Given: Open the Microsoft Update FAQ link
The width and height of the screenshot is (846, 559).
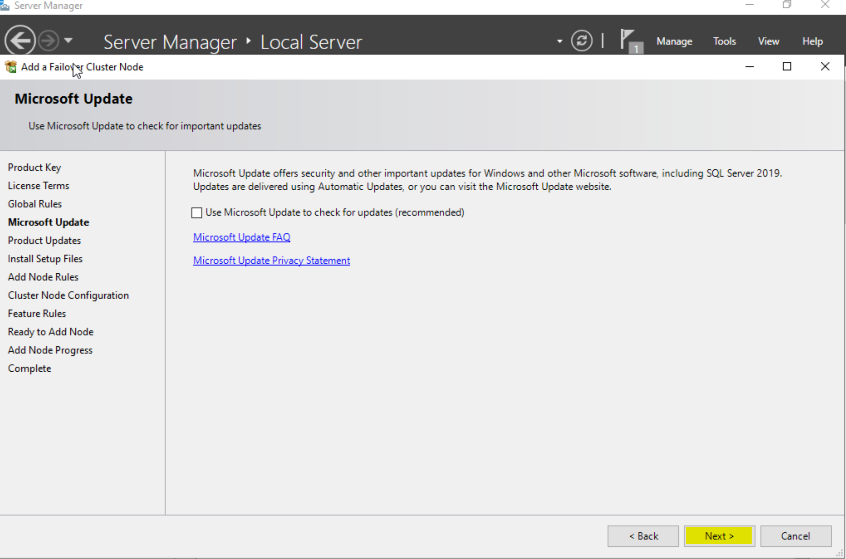Looking at the screenshot, I should (242, 237).
